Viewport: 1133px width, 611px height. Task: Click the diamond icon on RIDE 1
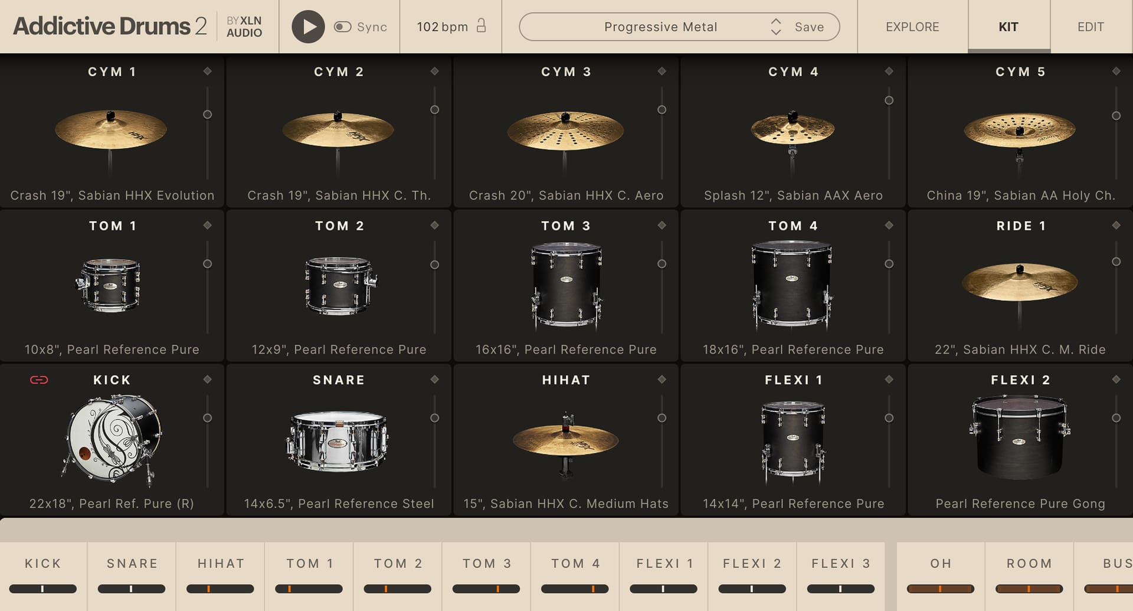pos(1115,225)
